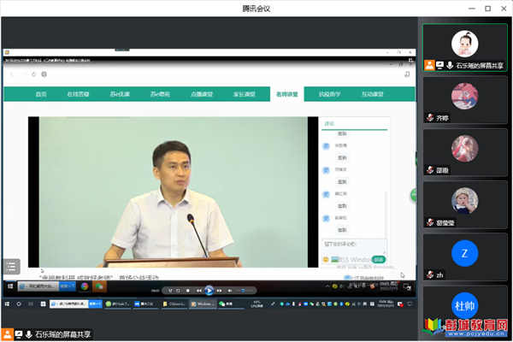This screenshot has height=342, width=513.
Task: Click green send comment button
Action: (379, 260)
